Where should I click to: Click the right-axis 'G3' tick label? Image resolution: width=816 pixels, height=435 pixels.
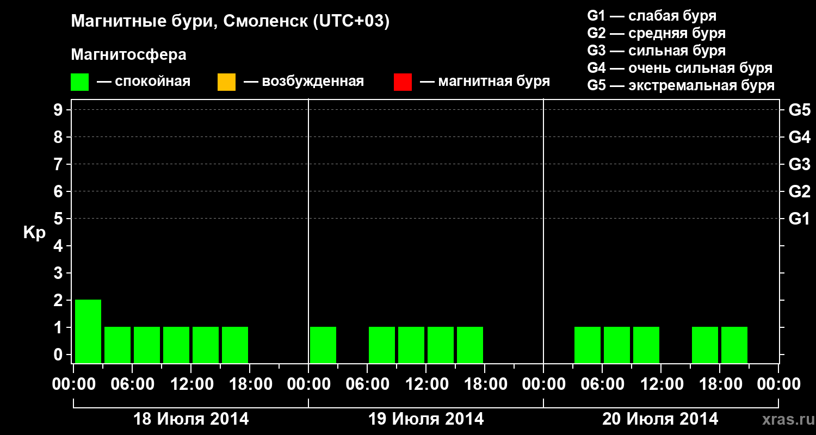[x=800, y=164]
